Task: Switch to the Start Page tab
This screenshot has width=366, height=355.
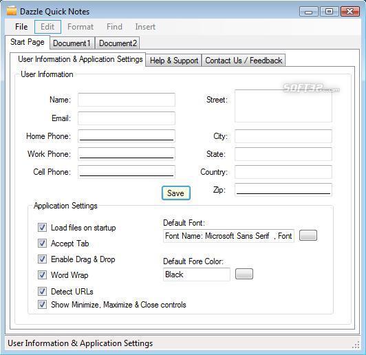Action: (28, 42)
